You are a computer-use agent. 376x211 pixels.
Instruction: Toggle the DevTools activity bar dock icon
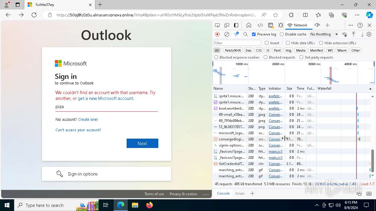click(236, 25)
